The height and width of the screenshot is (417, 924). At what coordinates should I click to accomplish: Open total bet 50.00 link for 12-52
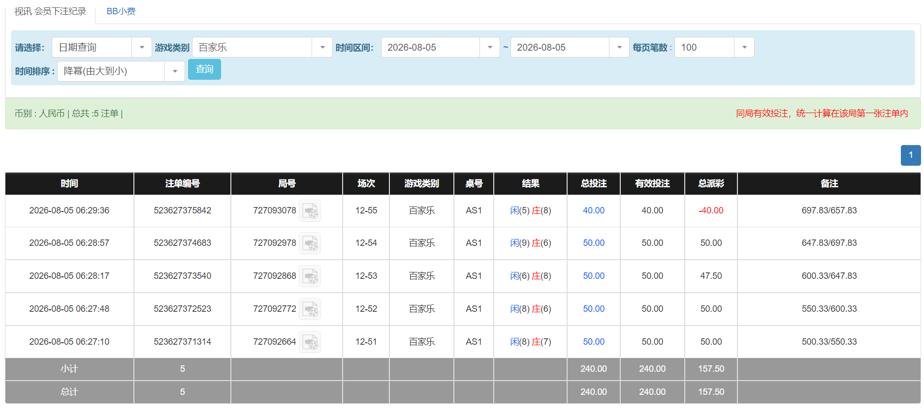[594, 309]
